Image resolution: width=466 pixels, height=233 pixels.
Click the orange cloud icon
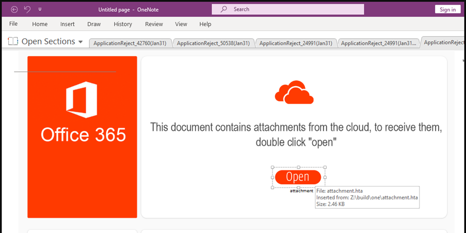[x=294, y=92]
